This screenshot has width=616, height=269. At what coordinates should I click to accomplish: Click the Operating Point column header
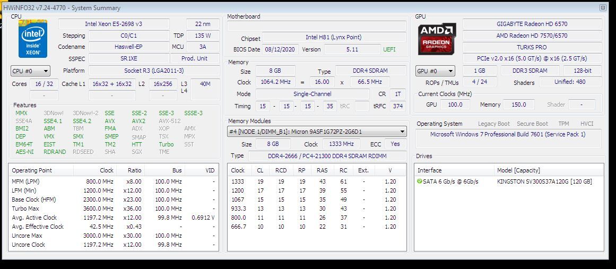(x=41, y=170)
